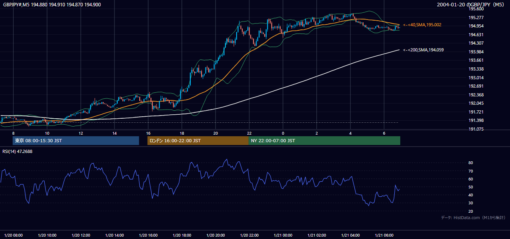Click price axis value 194.307
Screen dimensions: 510x239
[476, 43]
